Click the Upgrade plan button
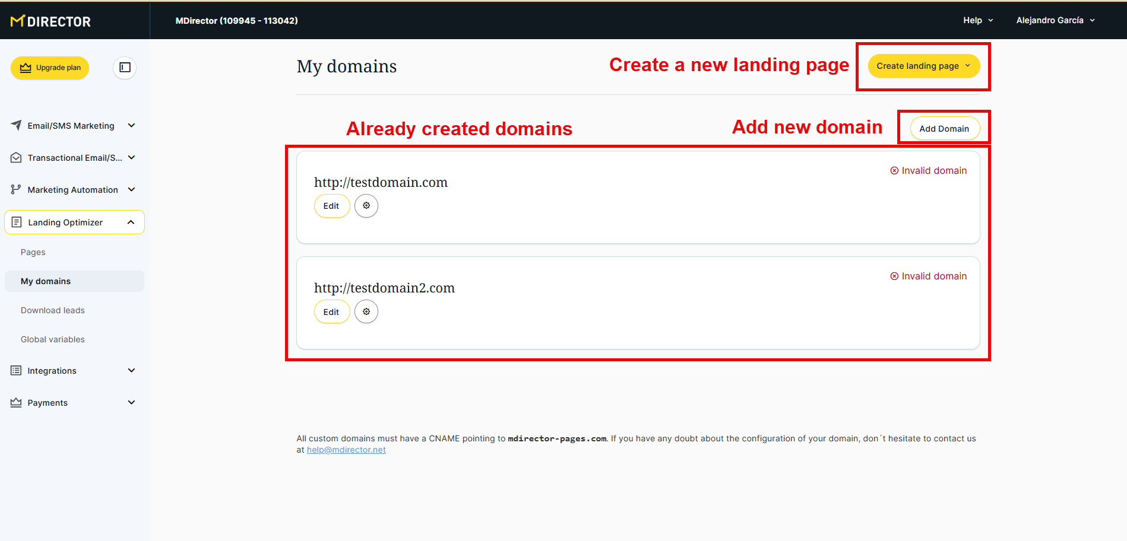The width and height of the screenshot is (1127, 541). 50,68
